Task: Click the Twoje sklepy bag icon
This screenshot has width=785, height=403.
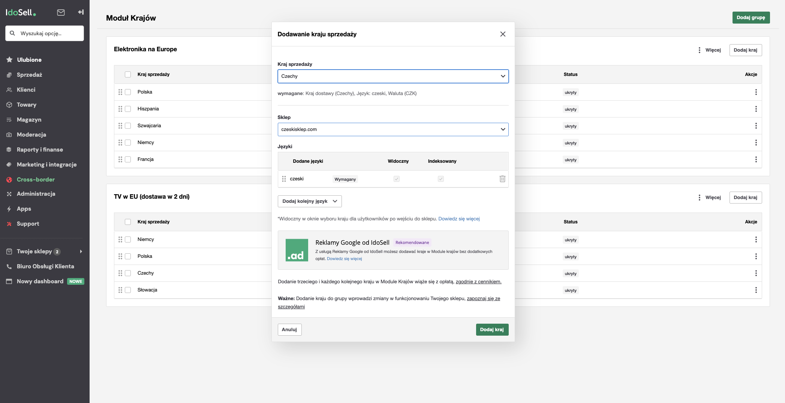Action: coord(9,251)
